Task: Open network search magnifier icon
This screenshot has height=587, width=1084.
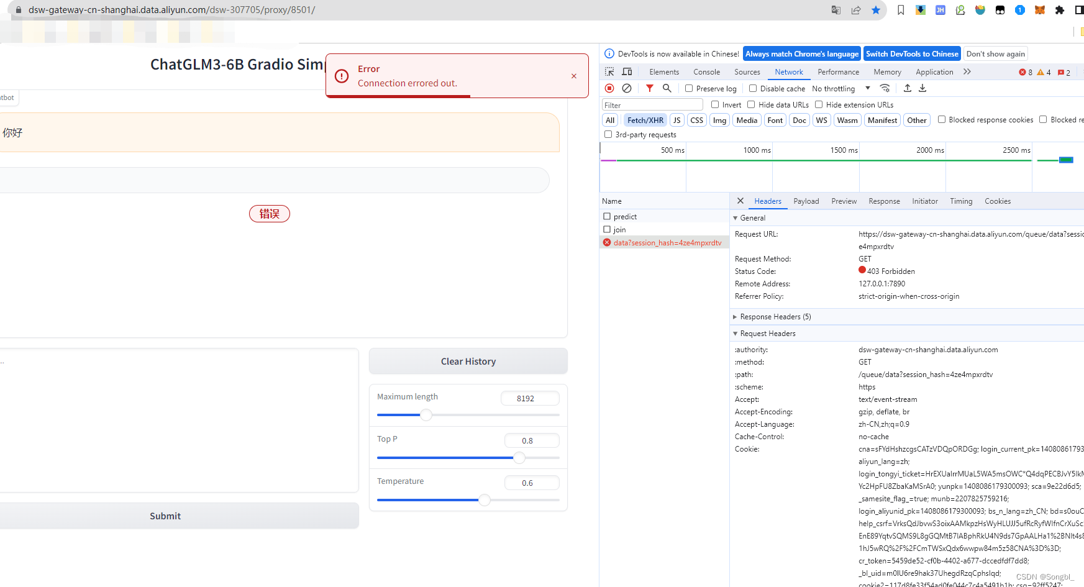Action: (667, 88)
